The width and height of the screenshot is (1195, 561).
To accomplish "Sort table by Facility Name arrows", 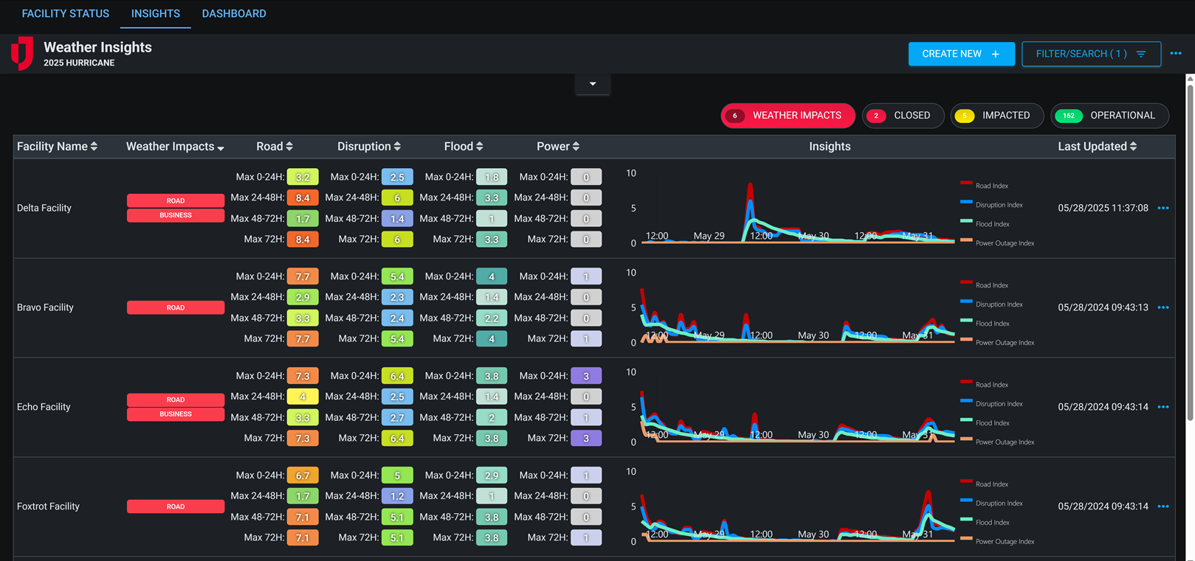I will coord(94,147).
